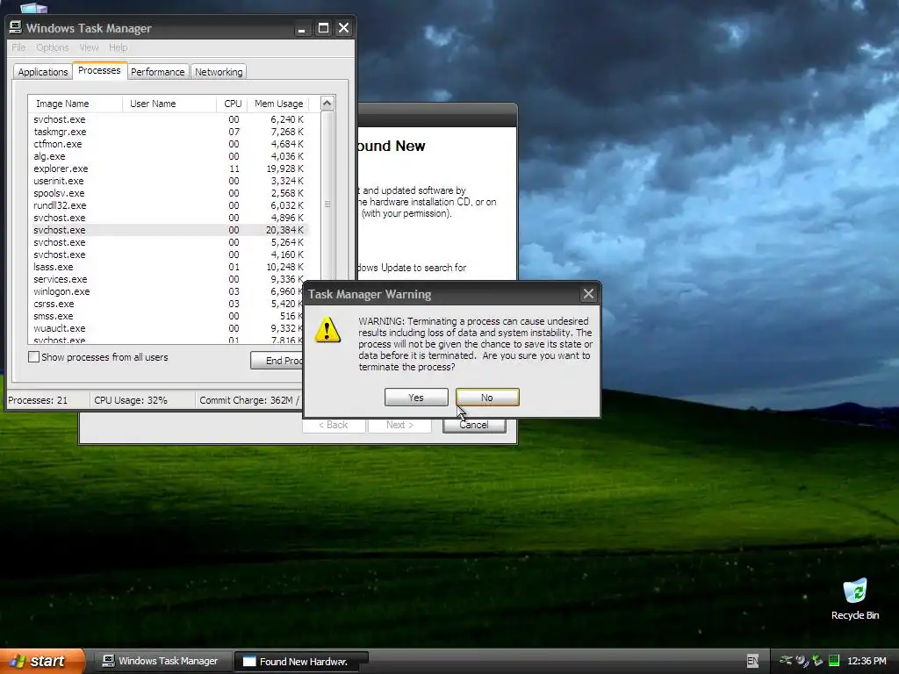The width and height of the screenshot is (899, 674).
Task: Click the green CPU usage meter tray icon
Action: pos(834,661)
